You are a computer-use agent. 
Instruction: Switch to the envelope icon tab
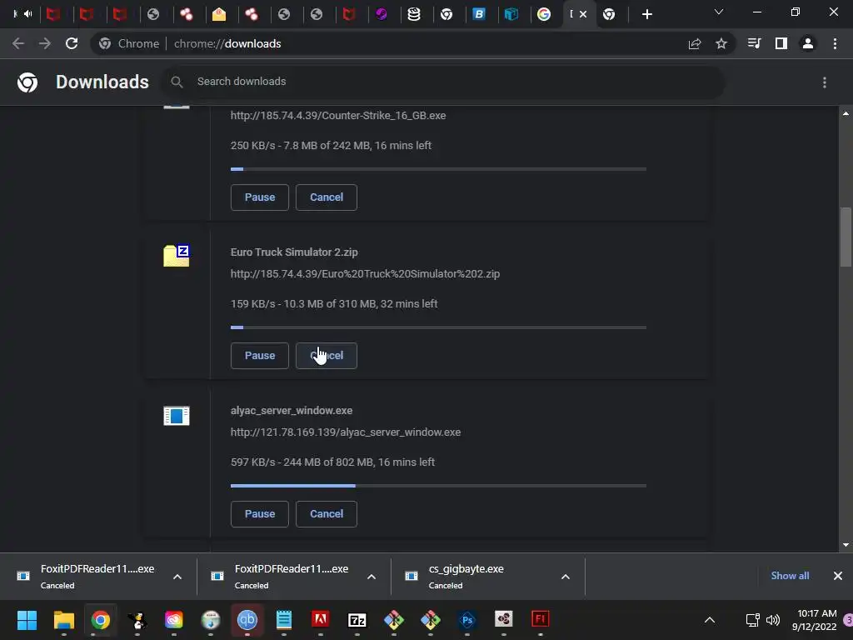(x=219, y=14)
